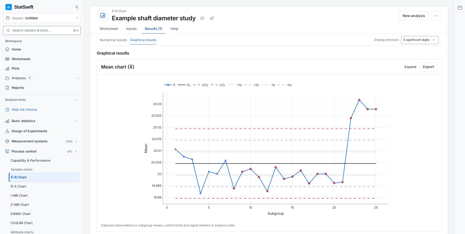
Task: Toggle -2σ line in chart legend
Action: pyautogui.click(x=285, y=85)
